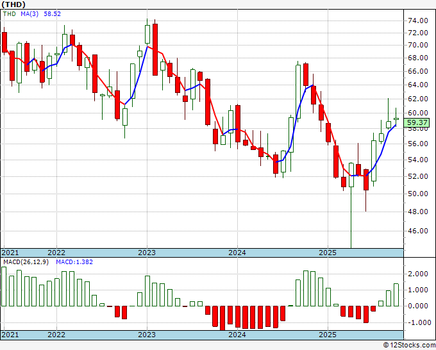Screen dimensions: 436x350
Task: Click the MACD(26,12,9) indicator label
Action: point(26,262)
